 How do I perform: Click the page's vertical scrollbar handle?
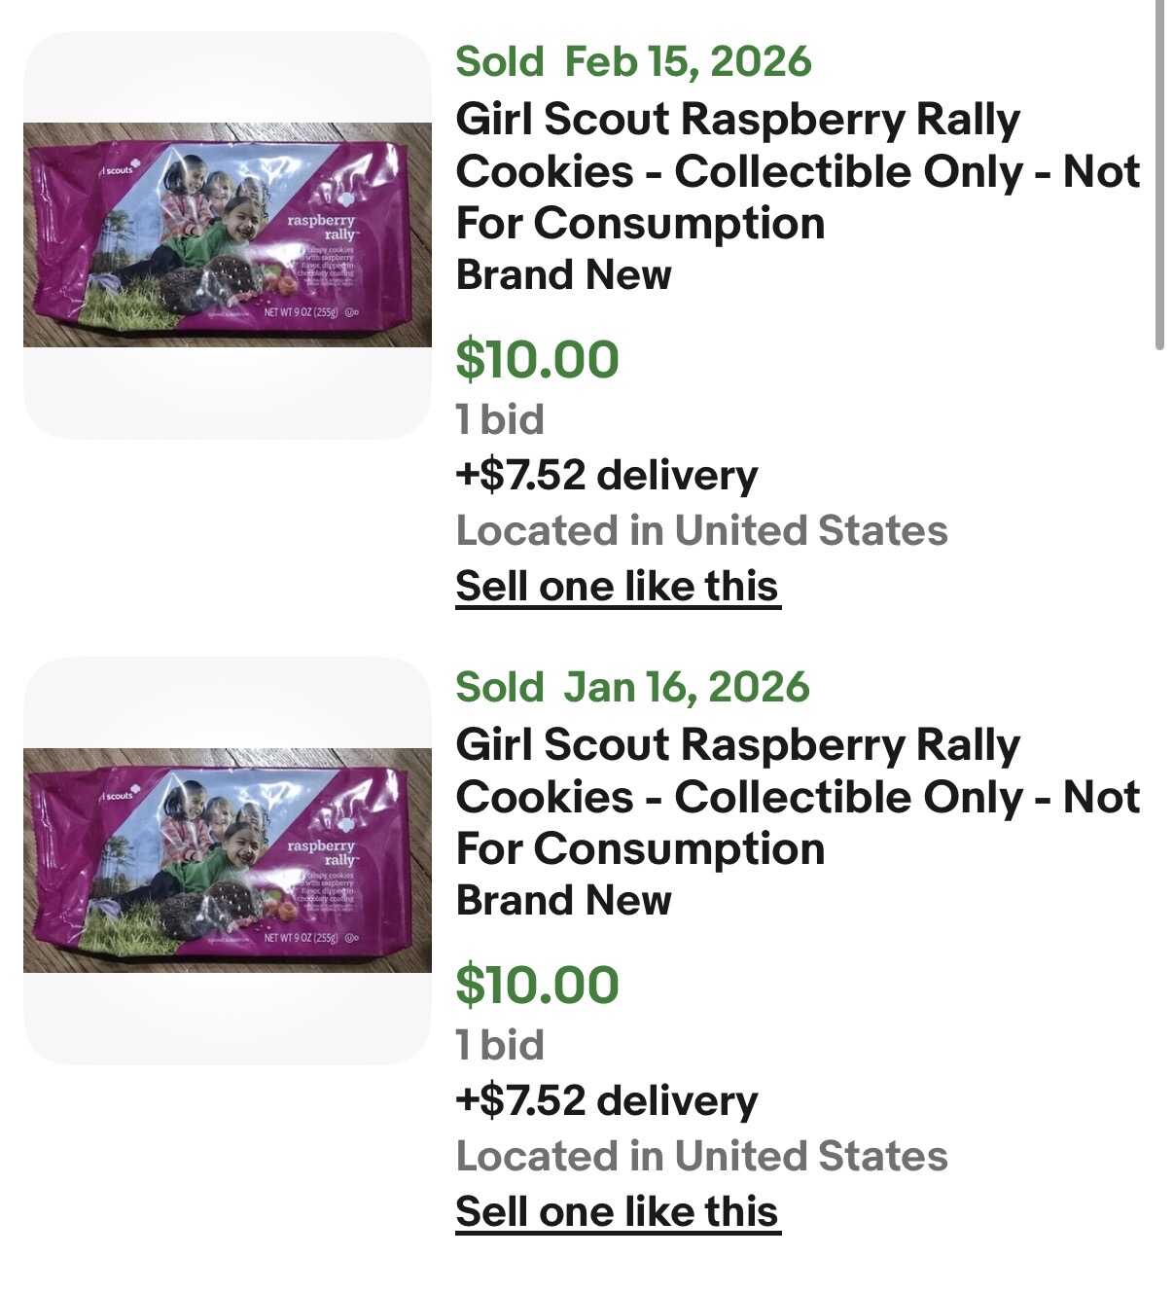point(1159,175)
